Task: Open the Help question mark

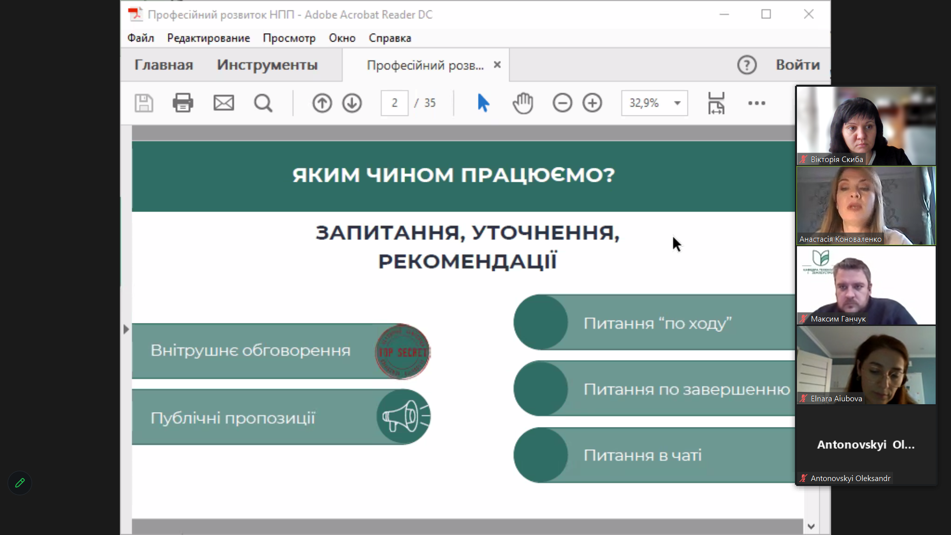Action: pos(746,64)
